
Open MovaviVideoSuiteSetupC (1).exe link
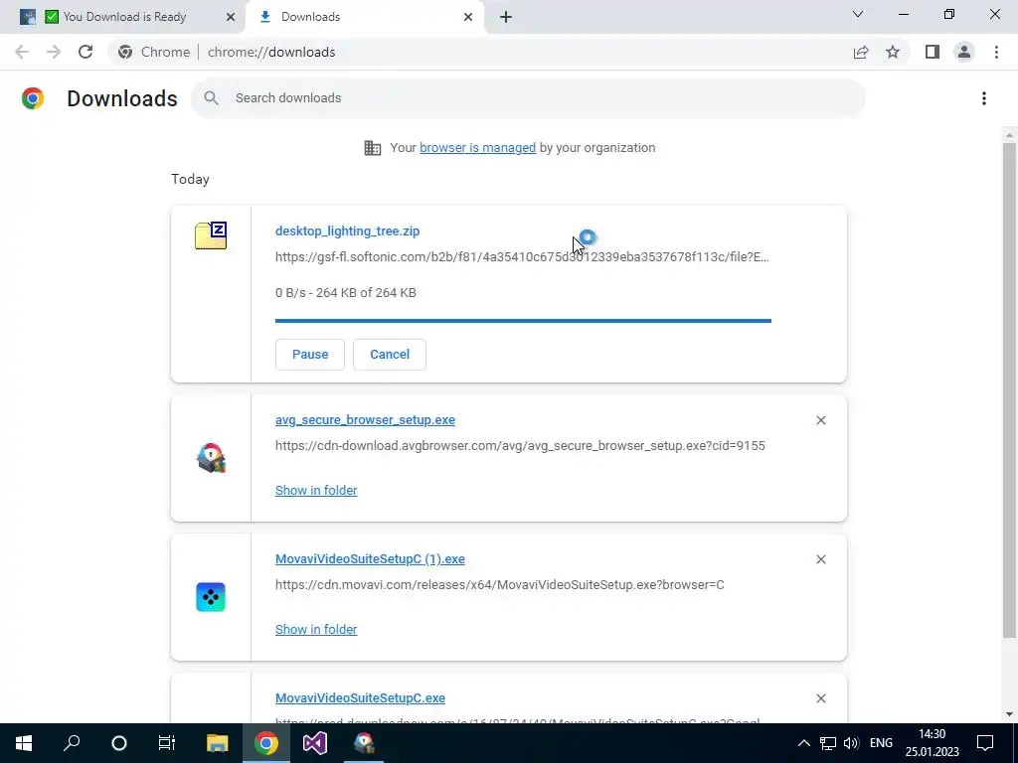pos(370,558)
